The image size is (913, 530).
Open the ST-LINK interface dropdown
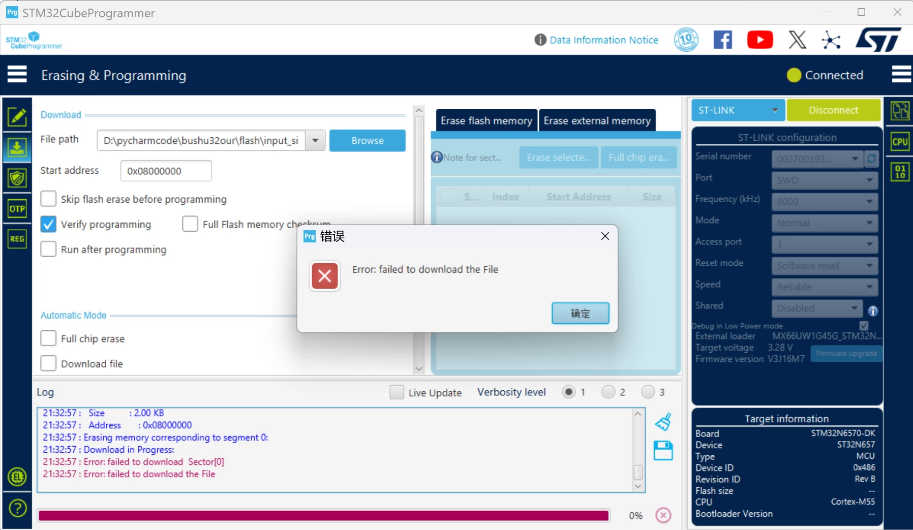[x=738, y=110]
